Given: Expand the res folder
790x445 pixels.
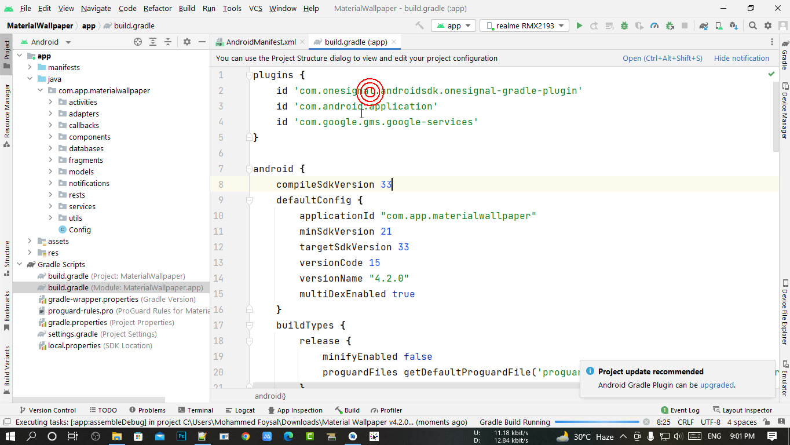Looking at the screenshot, I should coord(30,253).
